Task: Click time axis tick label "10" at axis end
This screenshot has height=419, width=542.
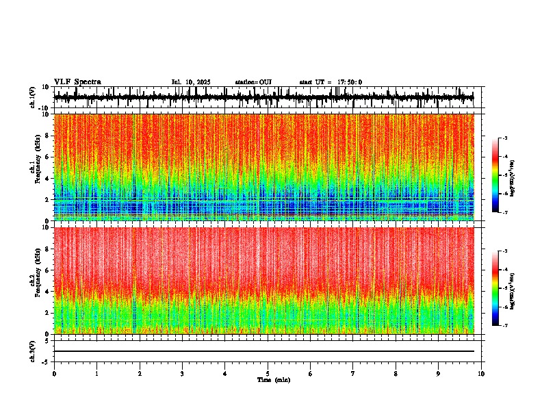Action: pyautogui.click(x=481, y=374)
